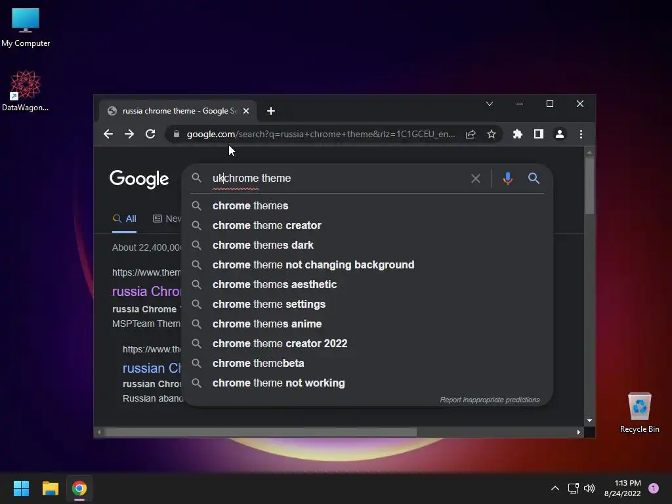The width and height of the screenshot is (672, 504).
Task: Choose suggestion 'chrome themes aesthetic'
Action: (367, 285)
